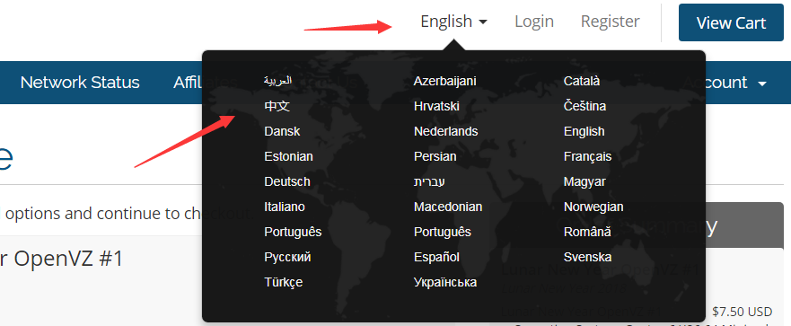Select the Hebrew language option
This screenshot has width=791, height=326.
429,181
